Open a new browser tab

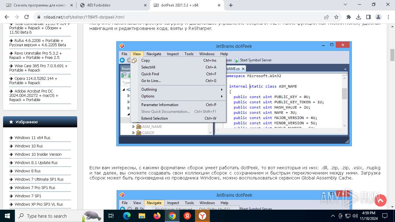231,5
